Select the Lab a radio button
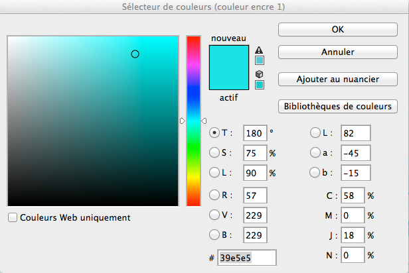Screen dimensions: 409x273 (315, 153)
